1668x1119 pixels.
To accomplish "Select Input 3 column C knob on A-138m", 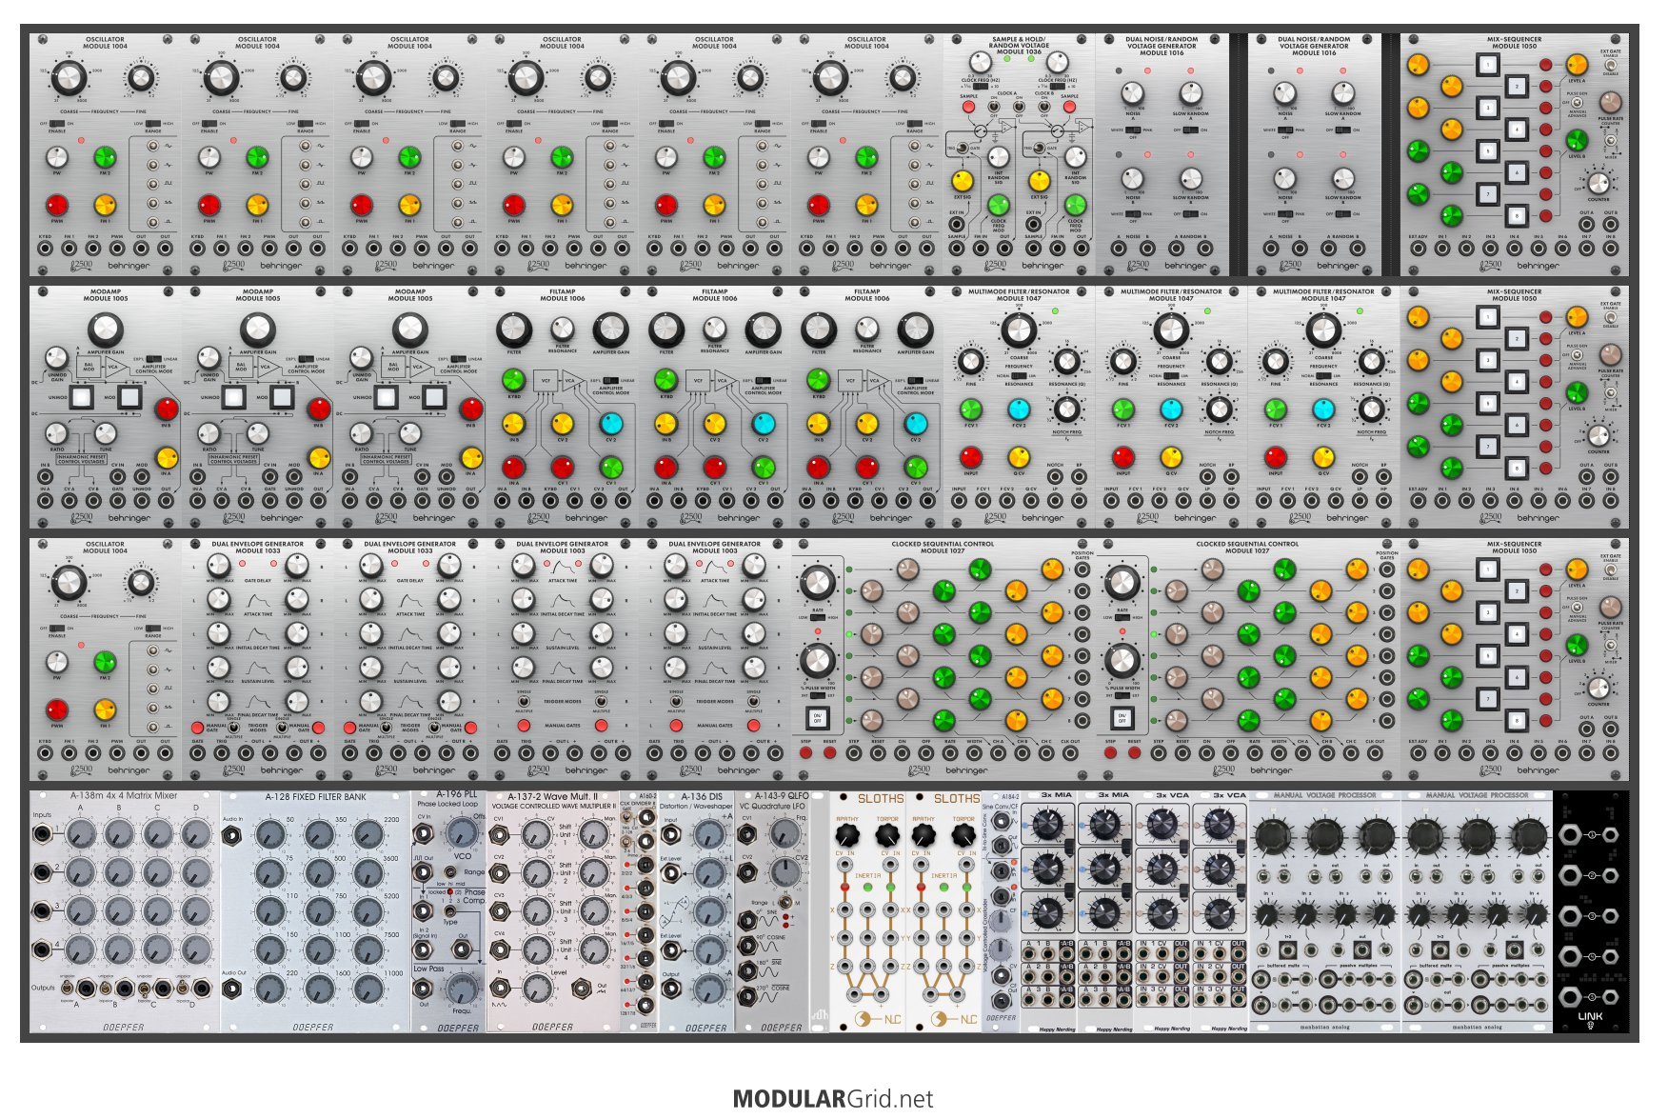I will point(157,911).
